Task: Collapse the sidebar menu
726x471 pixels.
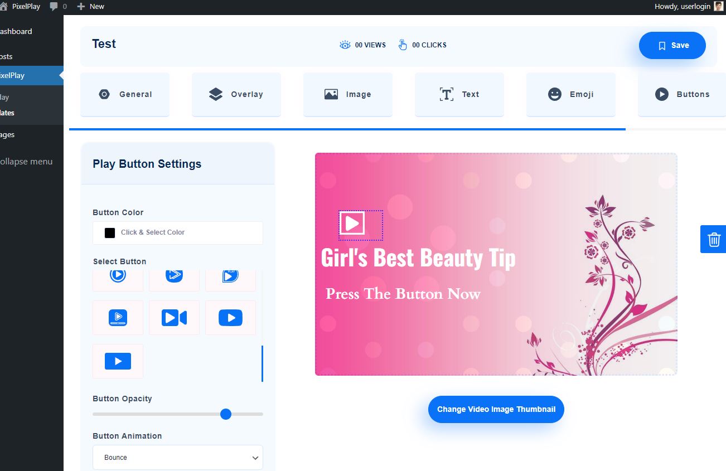Action: [32, 161]
